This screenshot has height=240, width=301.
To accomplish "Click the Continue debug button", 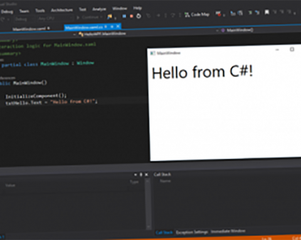I will pos(88,17).
